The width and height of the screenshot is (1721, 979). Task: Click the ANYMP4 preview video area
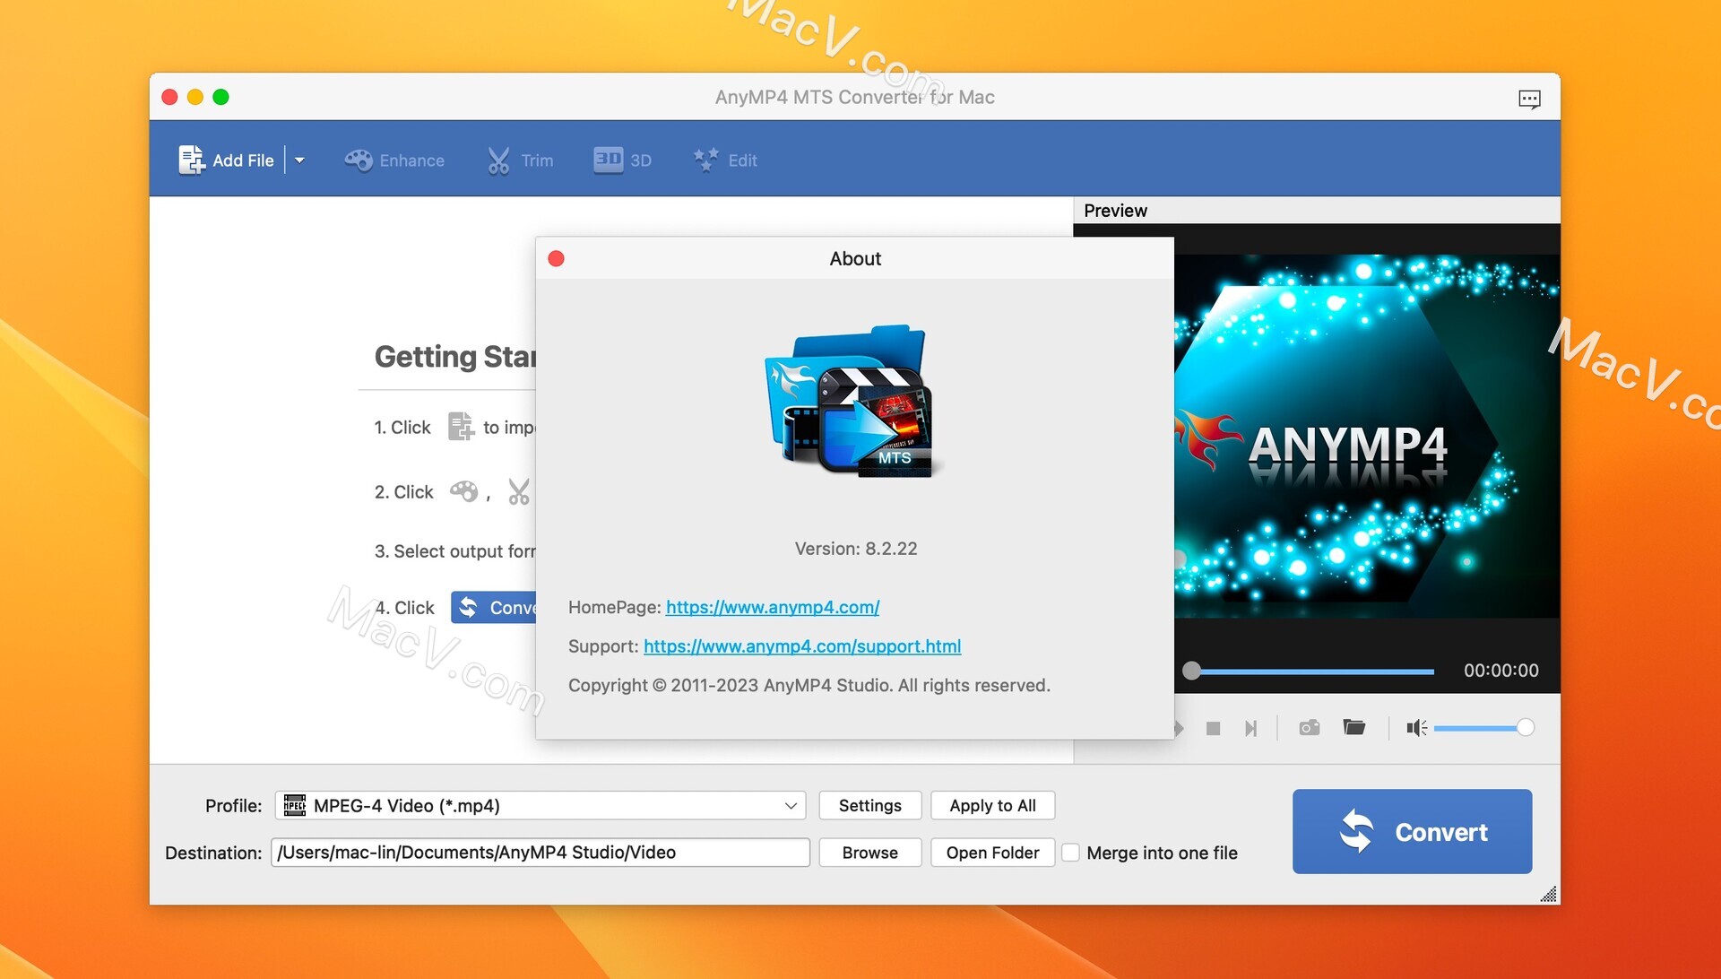coord(1367,437)
